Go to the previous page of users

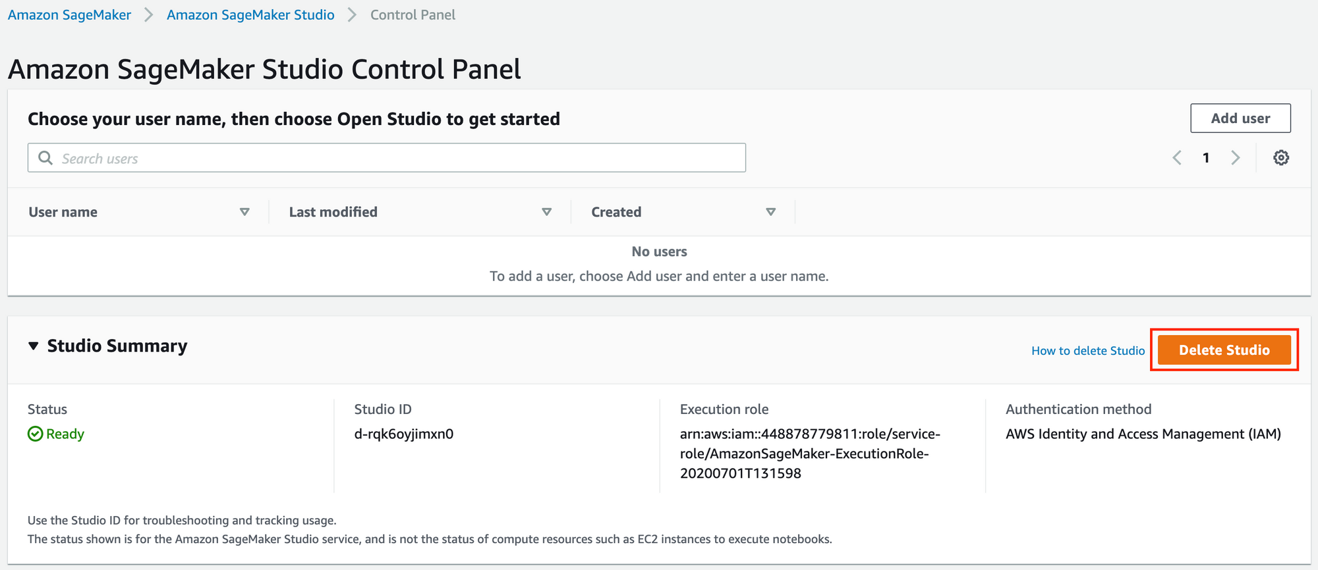(x=1177, y=158)
